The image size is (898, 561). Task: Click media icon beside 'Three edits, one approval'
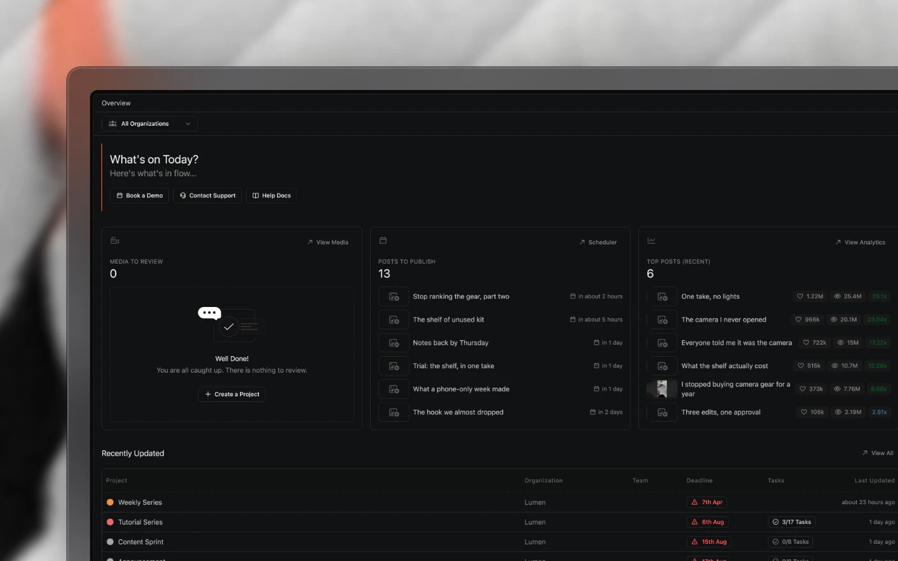(662, 412)
